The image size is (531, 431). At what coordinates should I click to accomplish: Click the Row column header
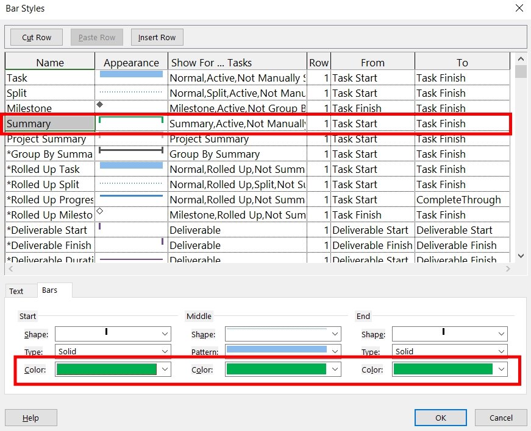coord(319,63)
